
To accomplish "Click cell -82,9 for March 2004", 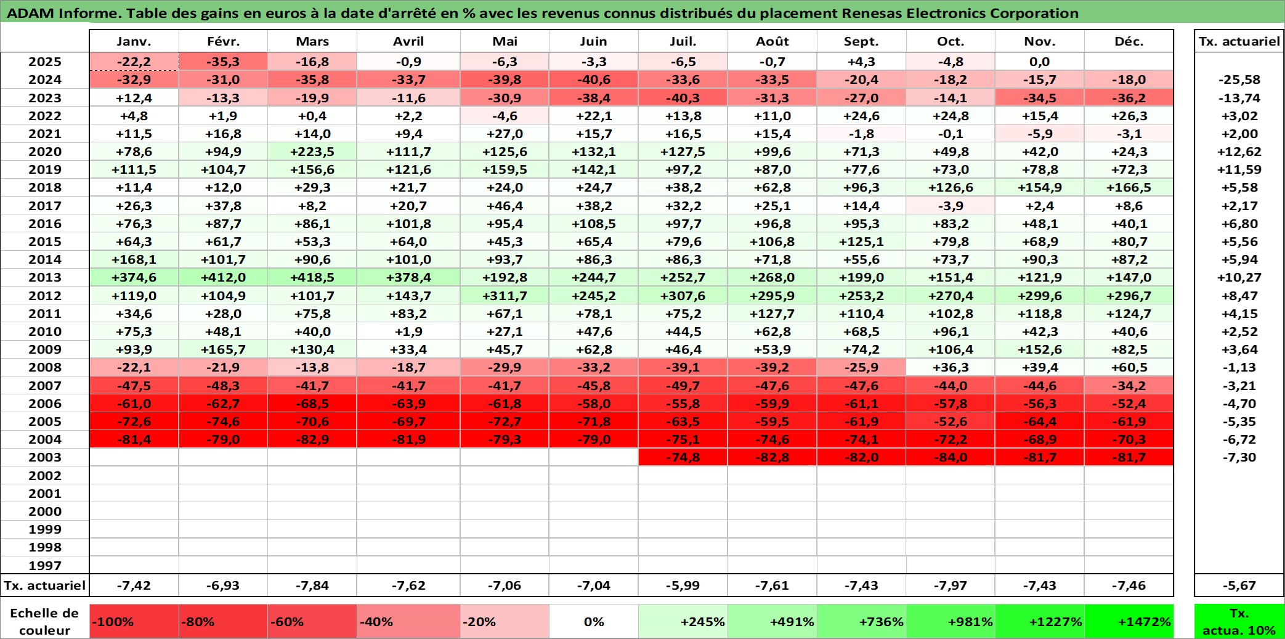I will point(312,439).
